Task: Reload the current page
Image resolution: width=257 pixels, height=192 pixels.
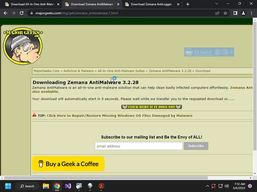Action: (22, 13)
